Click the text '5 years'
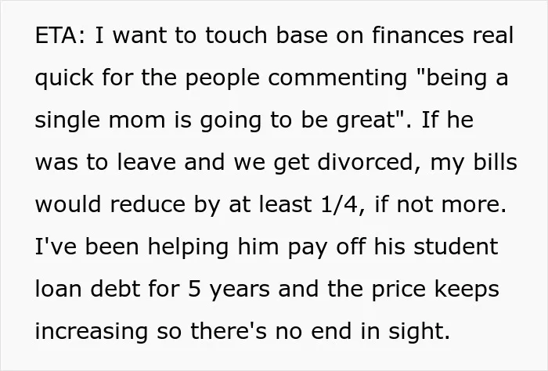548x371 pixels. [x=229, y=290]
